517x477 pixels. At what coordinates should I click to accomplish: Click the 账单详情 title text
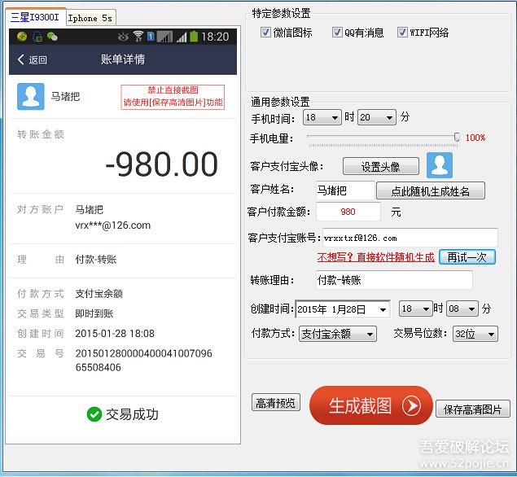(x=123, y=59)
